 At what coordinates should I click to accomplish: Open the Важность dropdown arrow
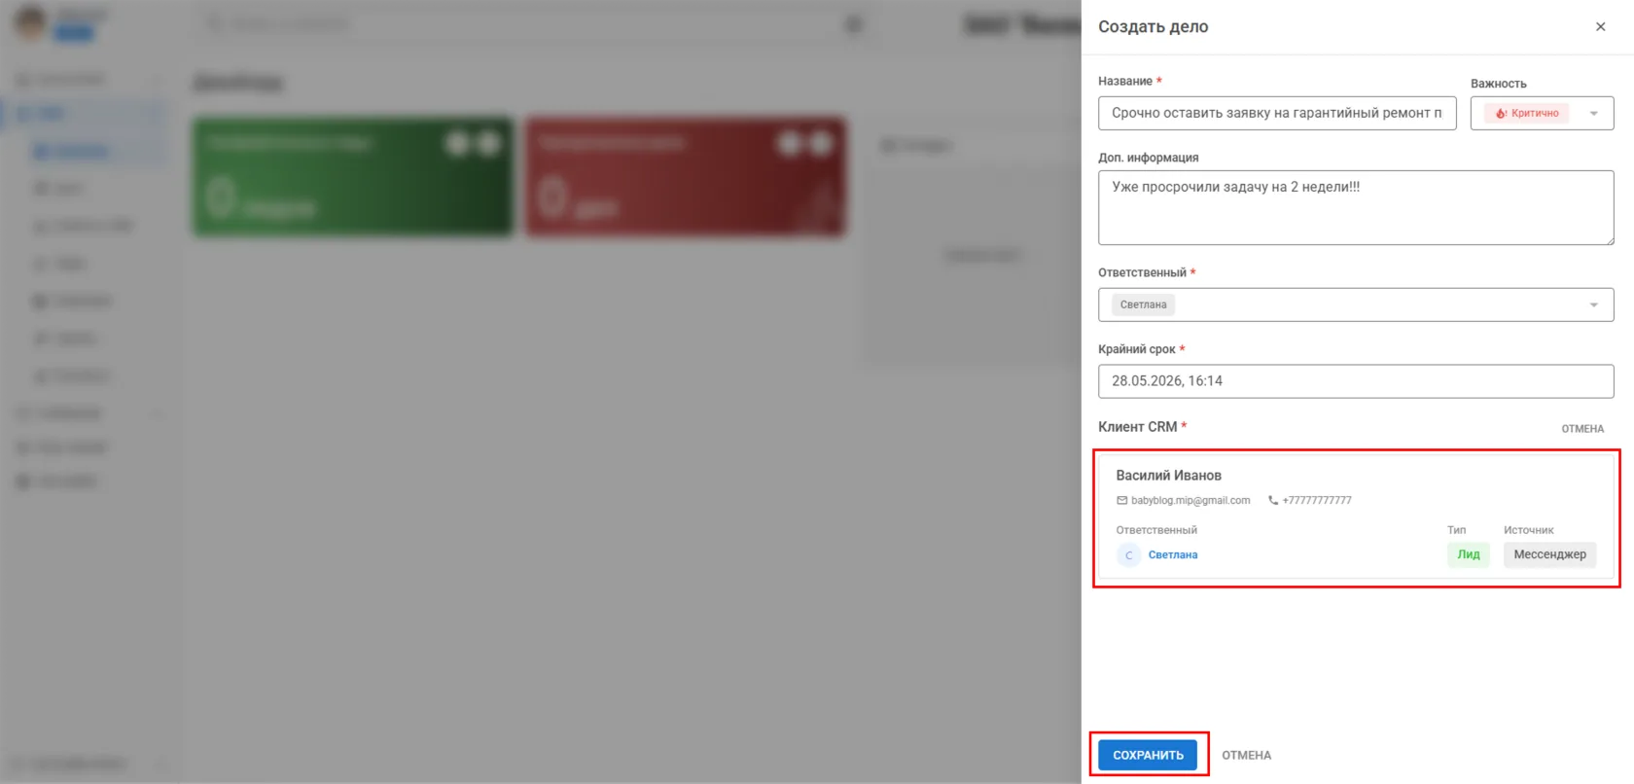1593,114
